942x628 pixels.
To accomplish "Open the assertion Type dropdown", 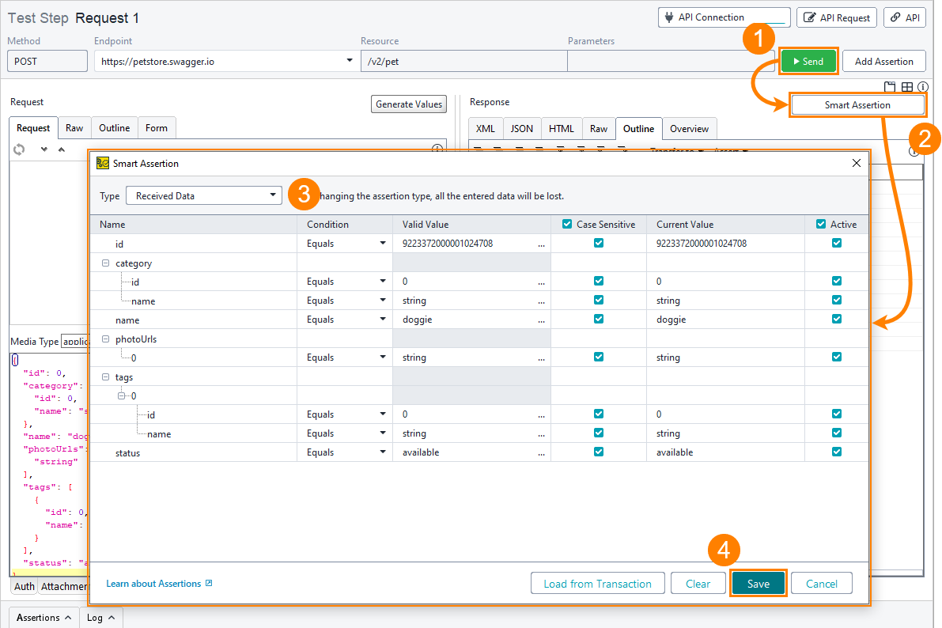I will (x=203, y=195).
